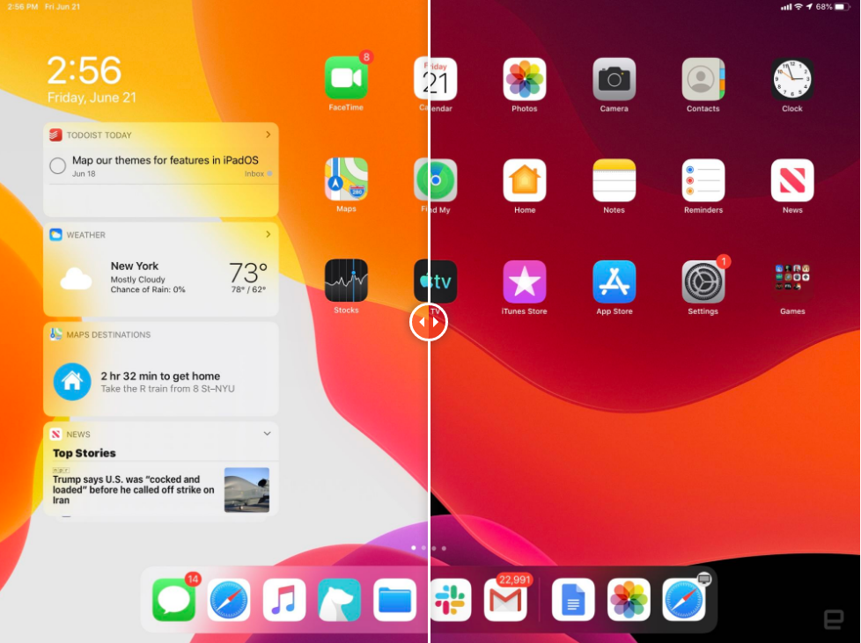This screenshot has height=643, width=861.
Task: Open the News app icon
Action: pyautogui.click(x=792, y=180)
